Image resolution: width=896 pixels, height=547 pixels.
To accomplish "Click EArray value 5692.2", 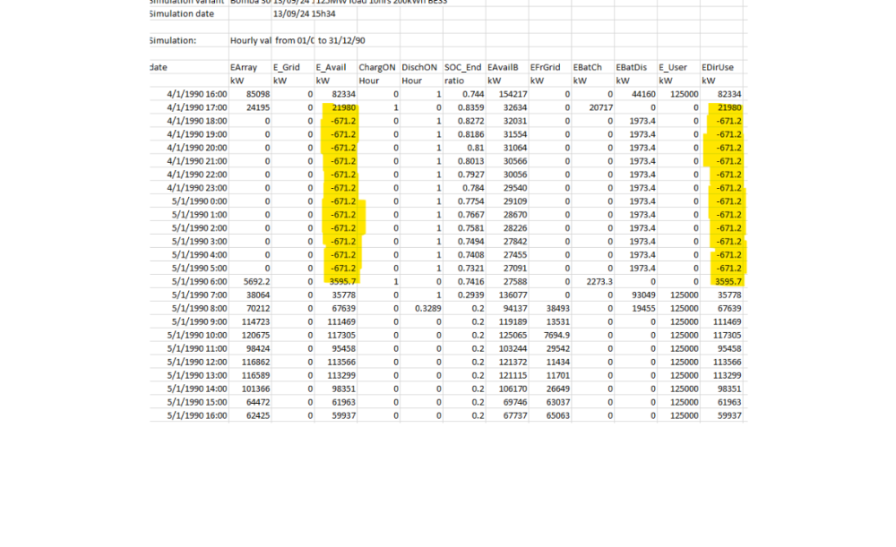I will [252, 281].
